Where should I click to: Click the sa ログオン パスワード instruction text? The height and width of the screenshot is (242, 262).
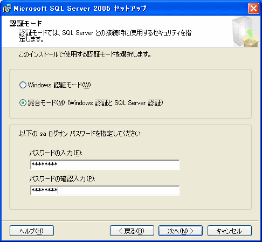(x=80, y=134)
